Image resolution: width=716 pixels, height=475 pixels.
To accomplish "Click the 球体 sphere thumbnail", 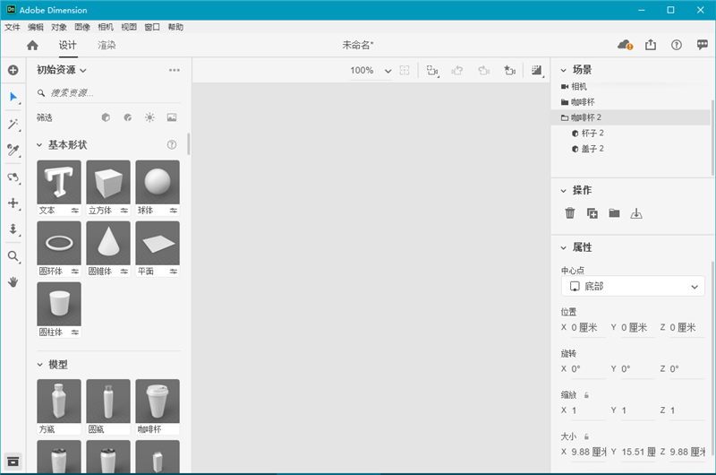I will click(158, 182).
